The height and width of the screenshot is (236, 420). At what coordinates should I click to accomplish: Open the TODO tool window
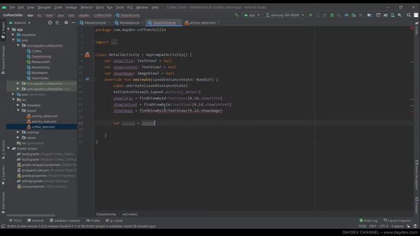click(x=15, y=220)
